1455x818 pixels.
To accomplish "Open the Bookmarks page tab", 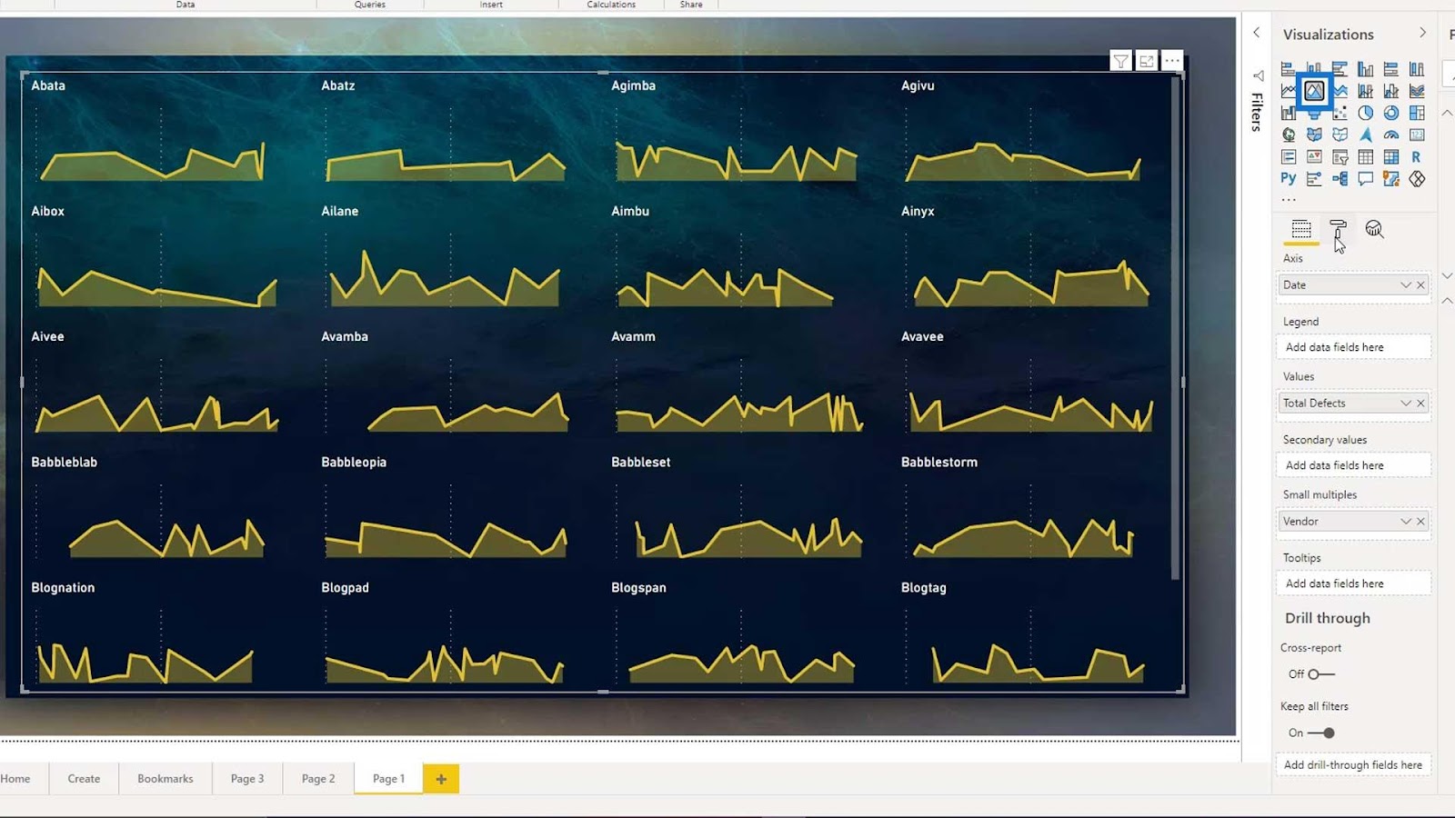I will coord(166,779).
